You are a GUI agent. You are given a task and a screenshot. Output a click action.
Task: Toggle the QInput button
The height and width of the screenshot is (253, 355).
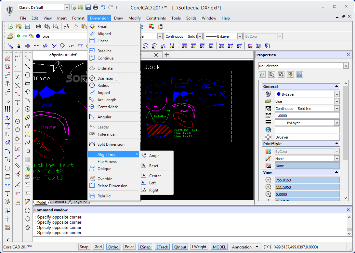180,247
